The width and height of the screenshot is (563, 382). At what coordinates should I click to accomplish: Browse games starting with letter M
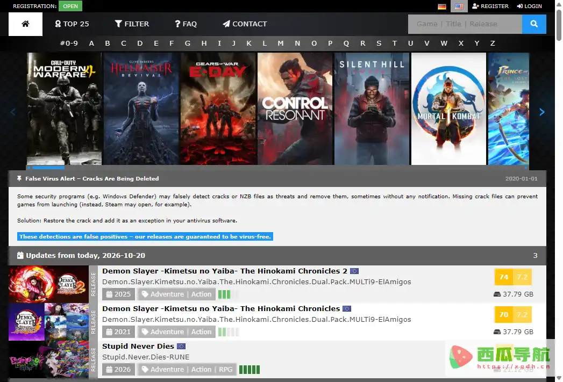pos(280,44)
